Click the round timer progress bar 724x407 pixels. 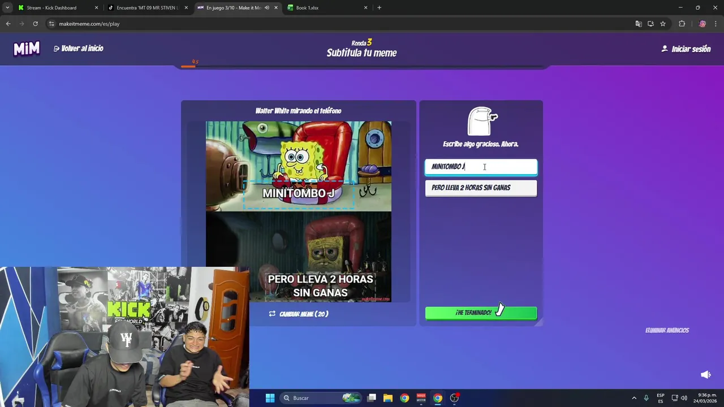tap(362, 67)
